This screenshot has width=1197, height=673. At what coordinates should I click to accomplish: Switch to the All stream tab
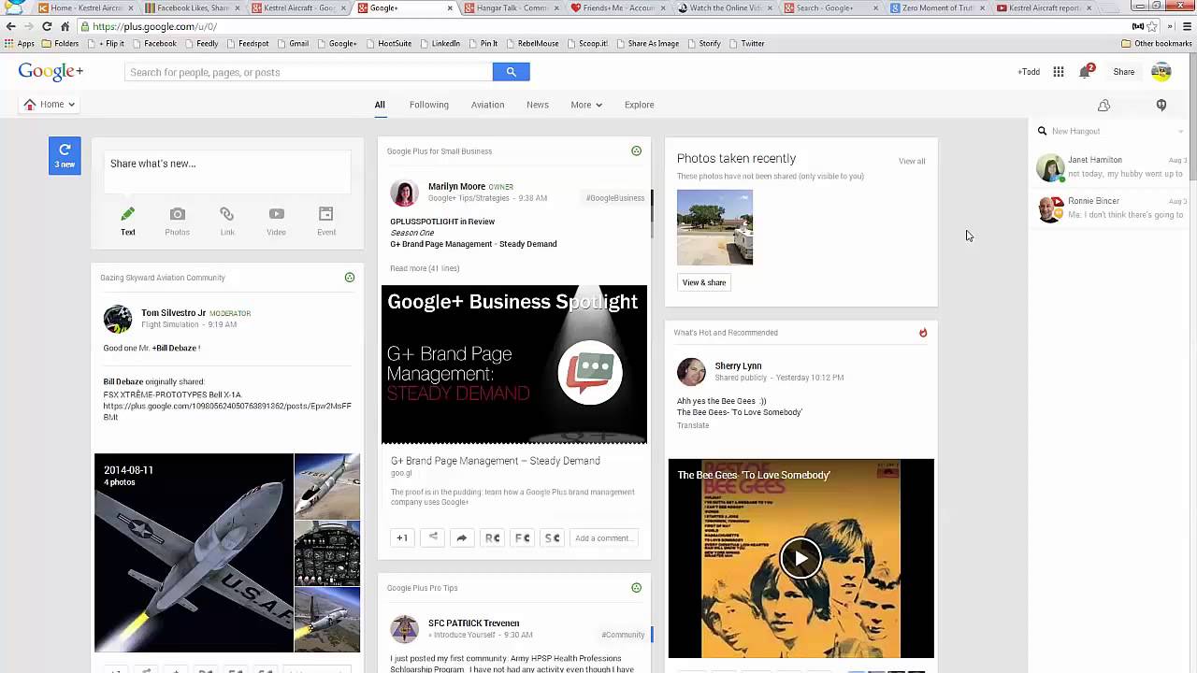380,105
